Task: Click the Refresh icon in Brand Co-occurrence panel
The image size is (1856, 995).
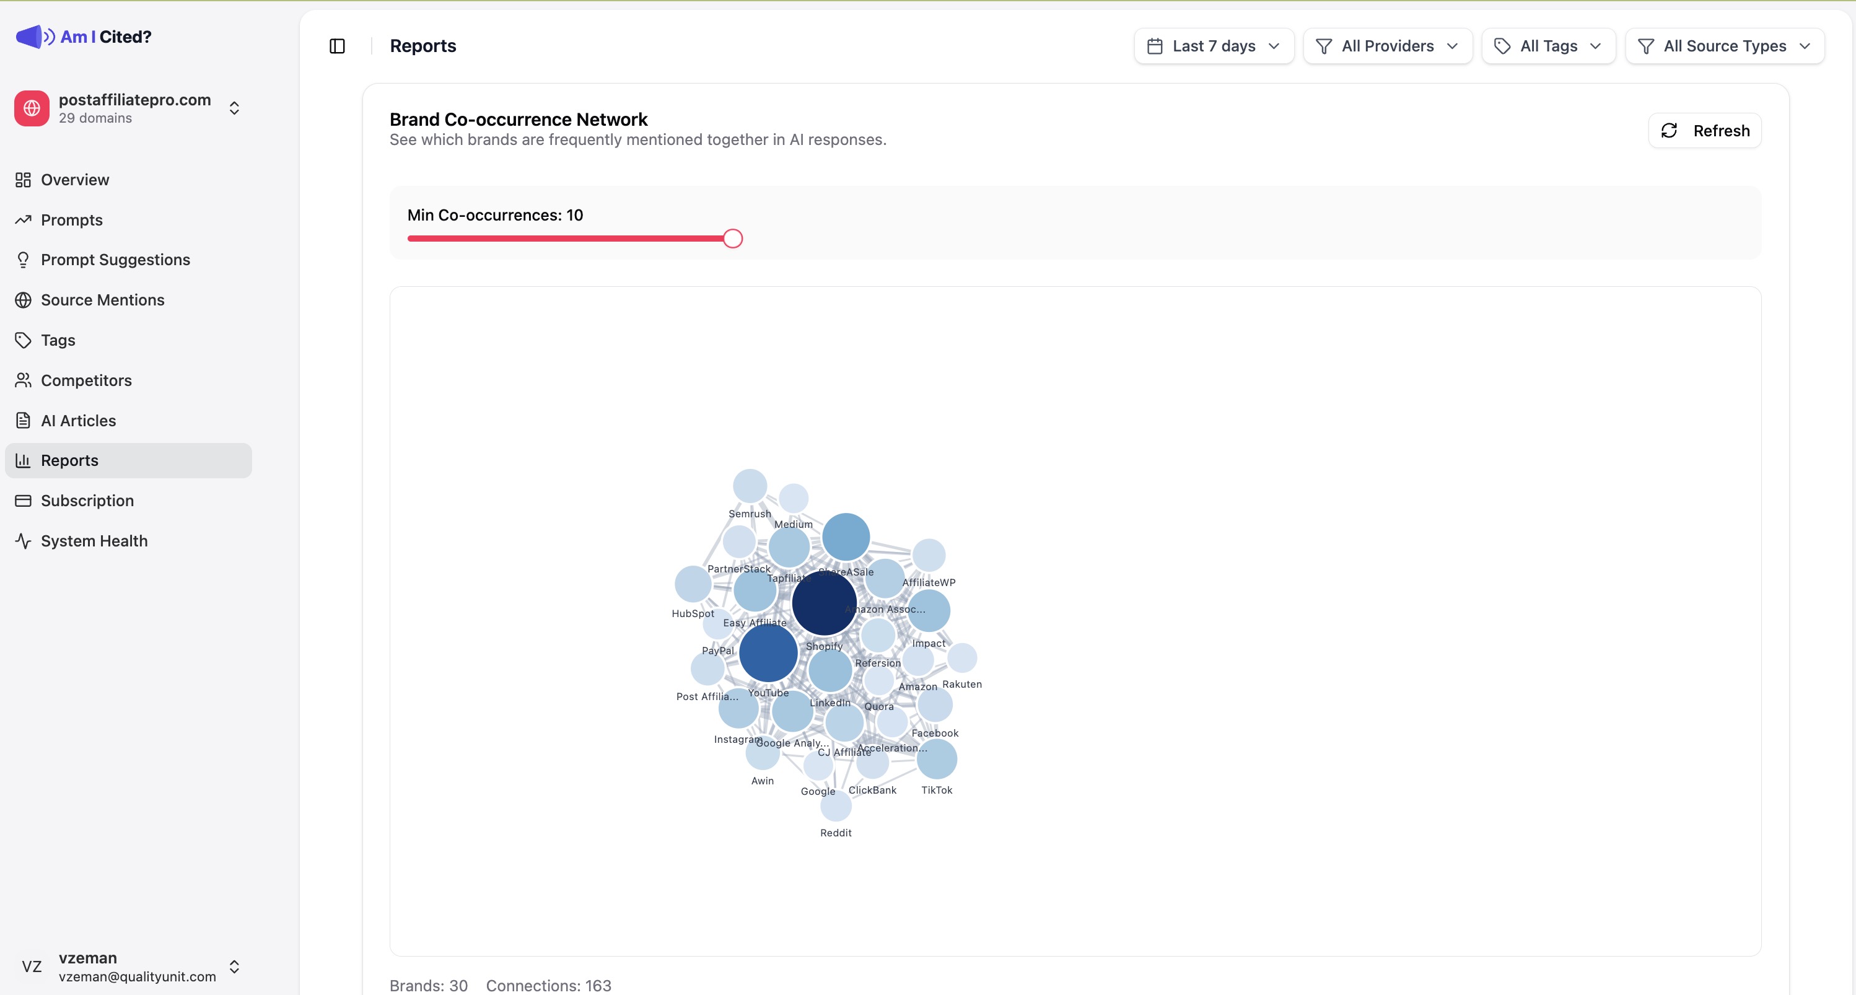Action: (x=1671, y=130)
